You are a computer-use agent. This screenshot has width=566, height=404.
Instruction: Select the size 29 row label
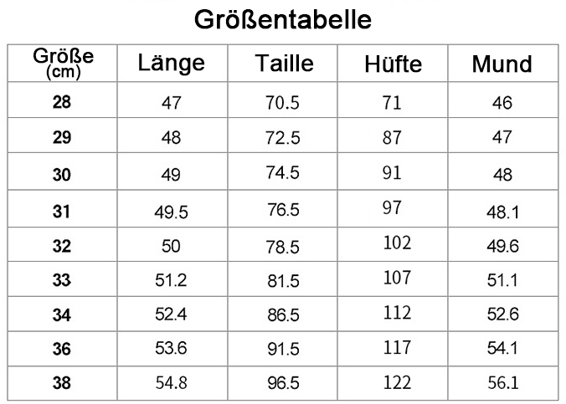[63, 138]
